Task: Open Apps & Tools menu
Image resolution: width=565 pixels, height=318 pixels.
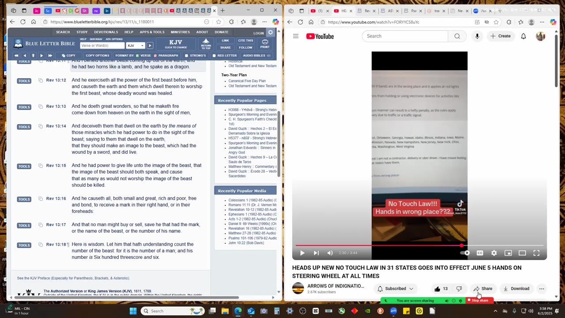Action: (152, 32)
